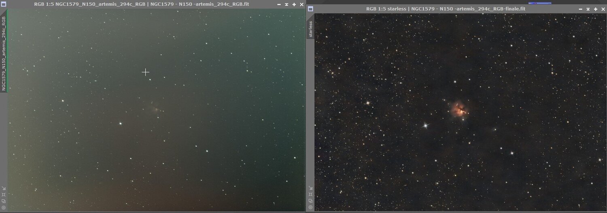Image resolution: width=607 pixels, height=213 pixels.
Task: Click the bright spiked star in starless image
Action: (425, 126)
